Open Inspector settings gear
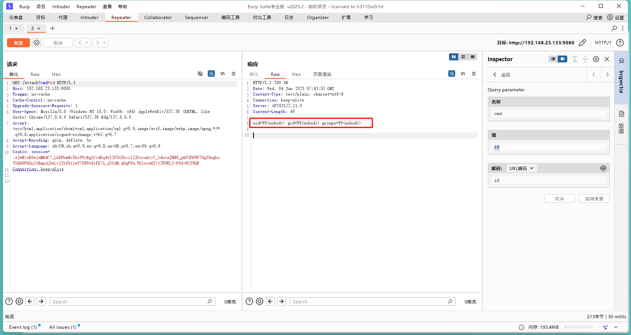This screenshot has height=335, width=631. pyautogui.click(x=596, y=59)
